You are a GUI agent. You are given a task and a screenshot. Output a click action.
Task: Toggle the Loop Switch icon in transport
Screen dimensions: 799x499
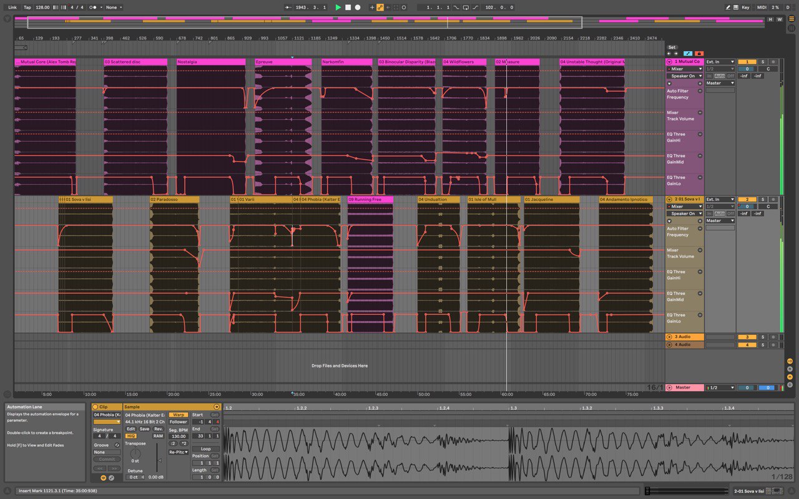[x=465, y=7]
